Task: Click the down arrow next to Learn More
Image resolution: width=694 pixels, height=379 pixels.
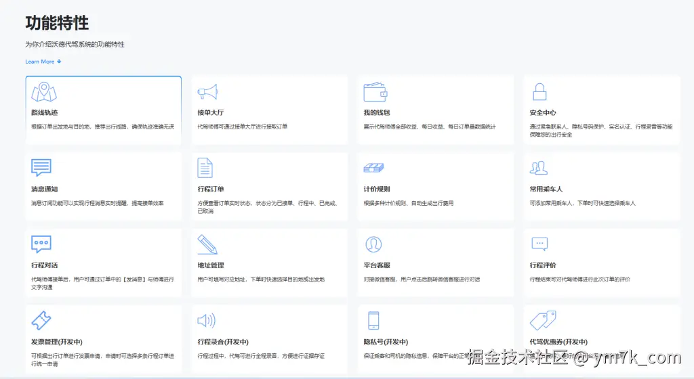Action: pyautogui.click(x=59, y=62)
